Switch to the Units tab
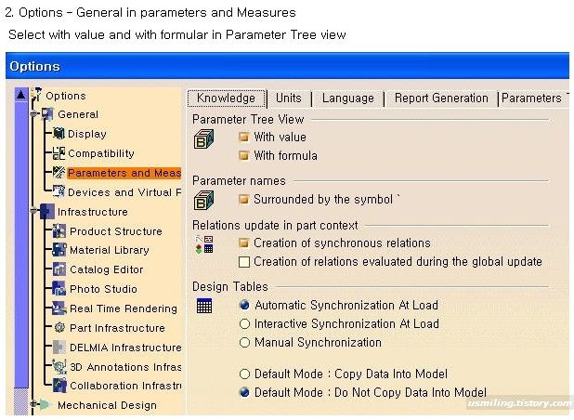 coord(289,98)
